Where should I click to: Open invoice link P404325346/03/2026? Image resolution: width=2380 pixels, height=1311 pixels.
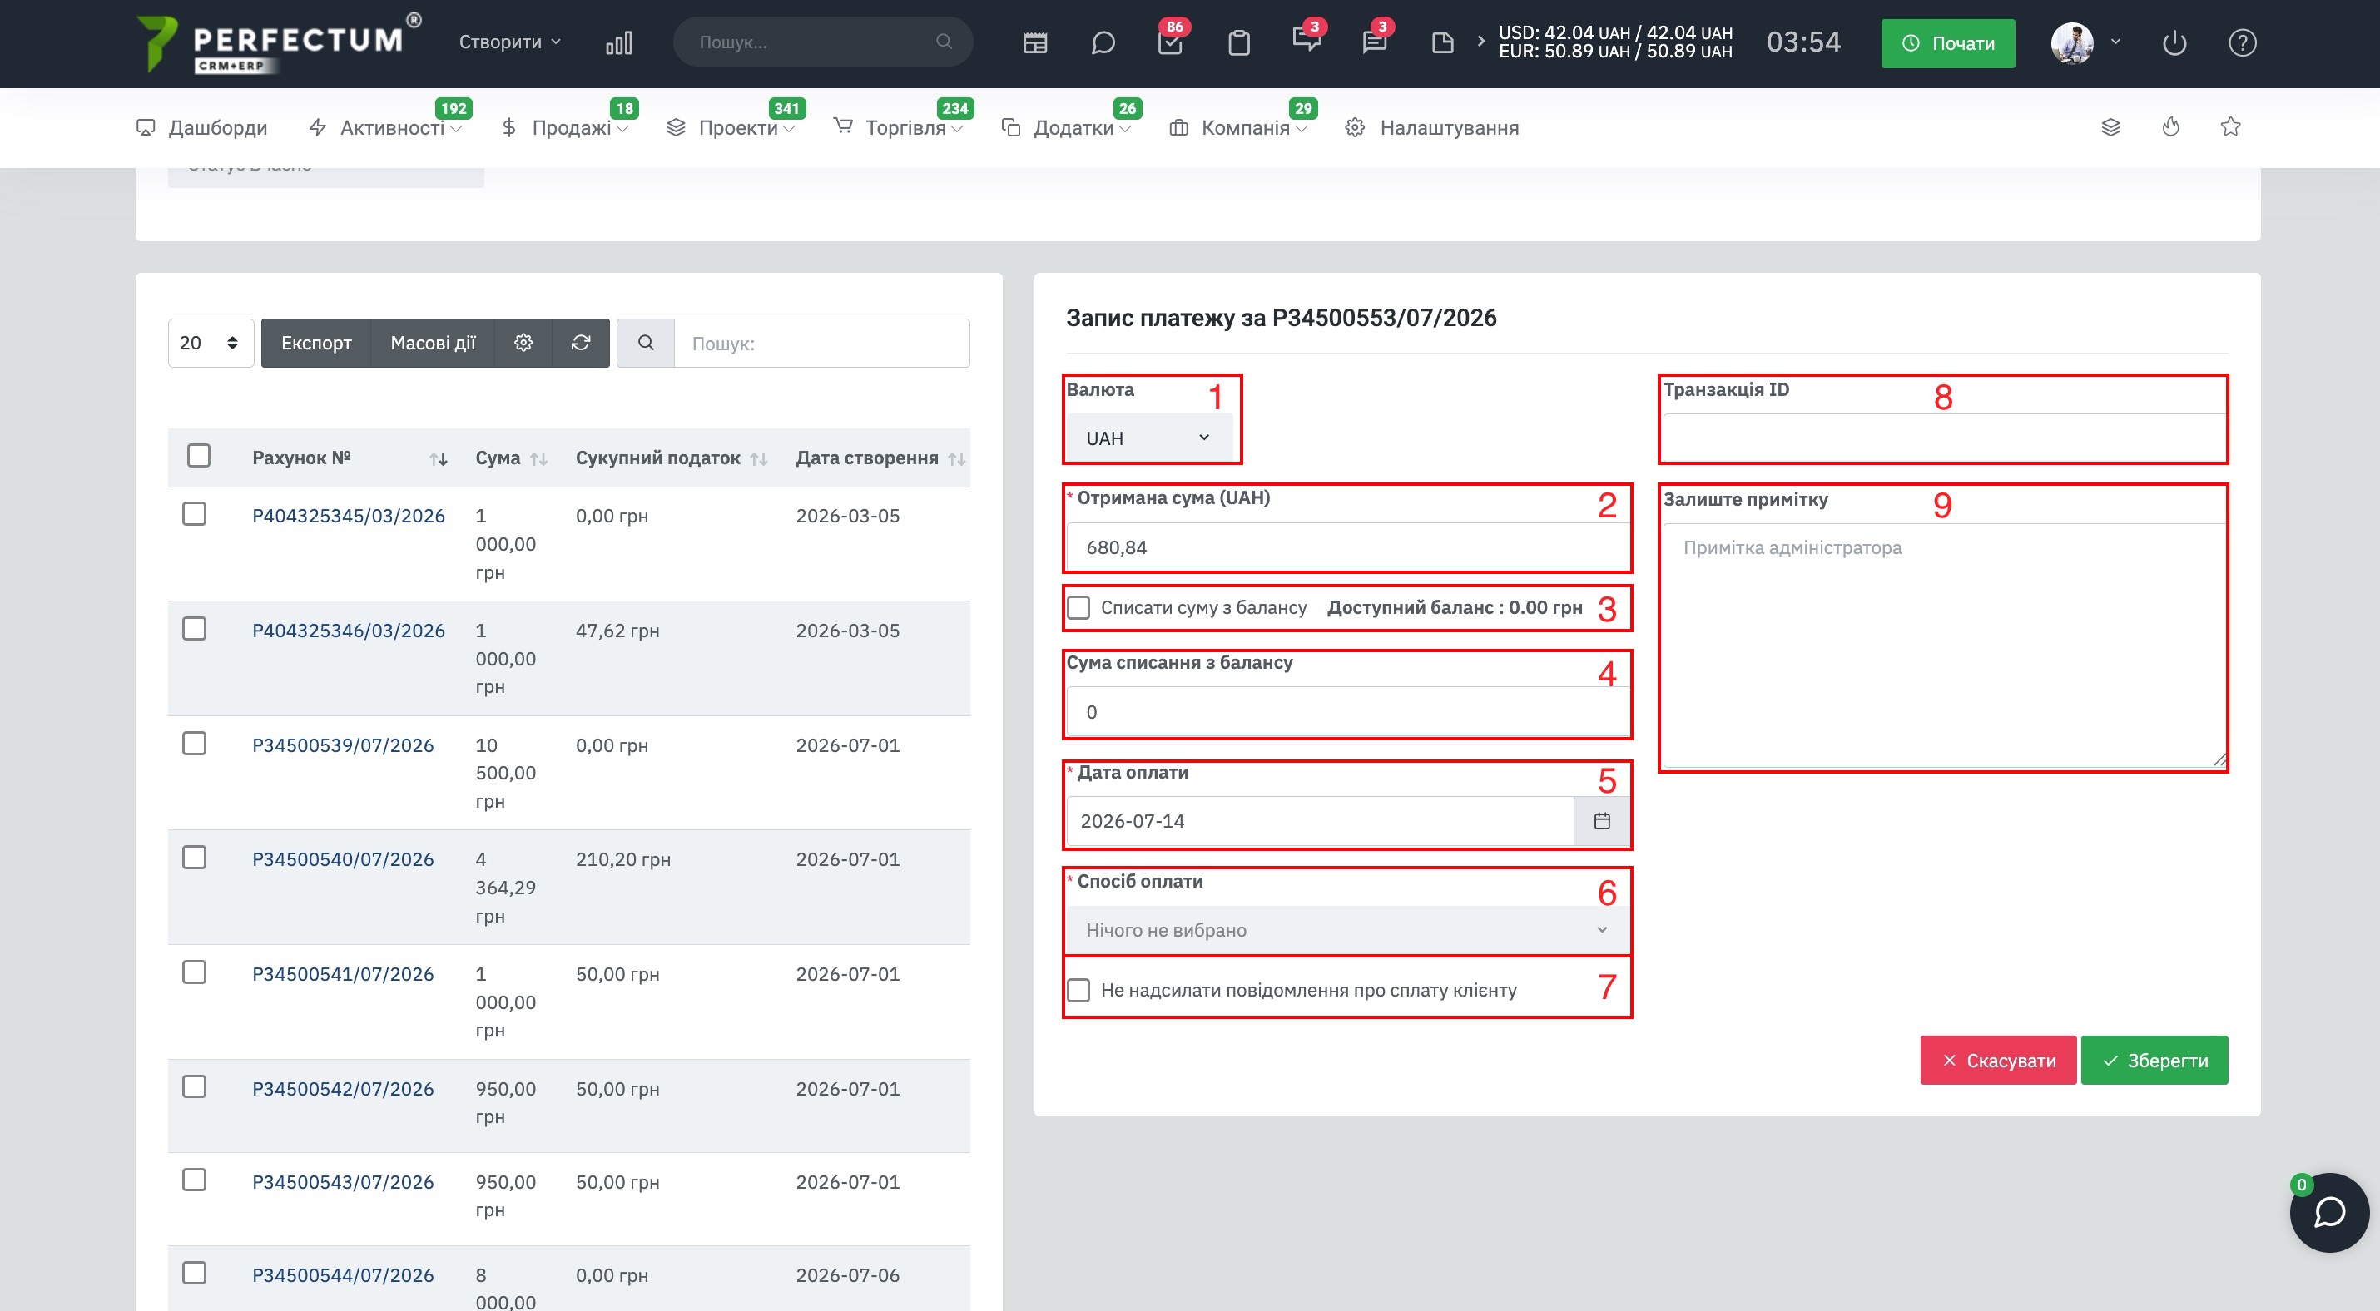(x=349, y=630)
